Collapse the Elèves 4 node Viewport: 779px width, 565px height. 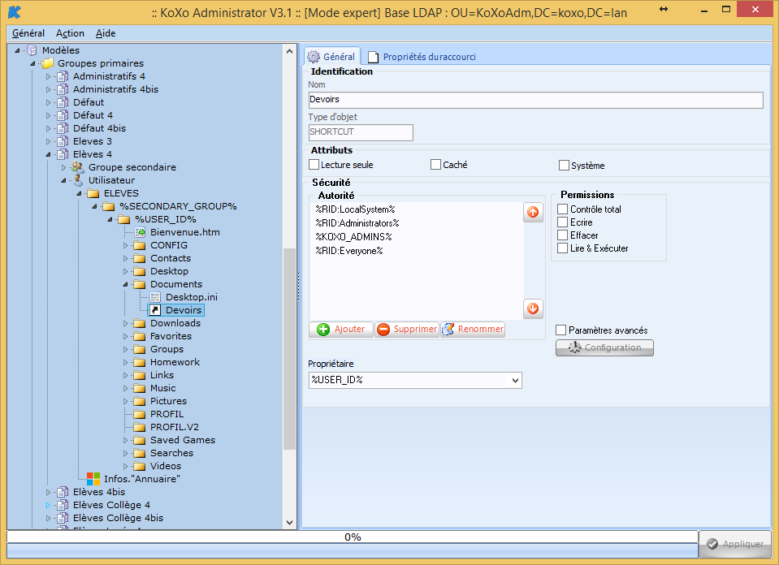click(48, 154)
